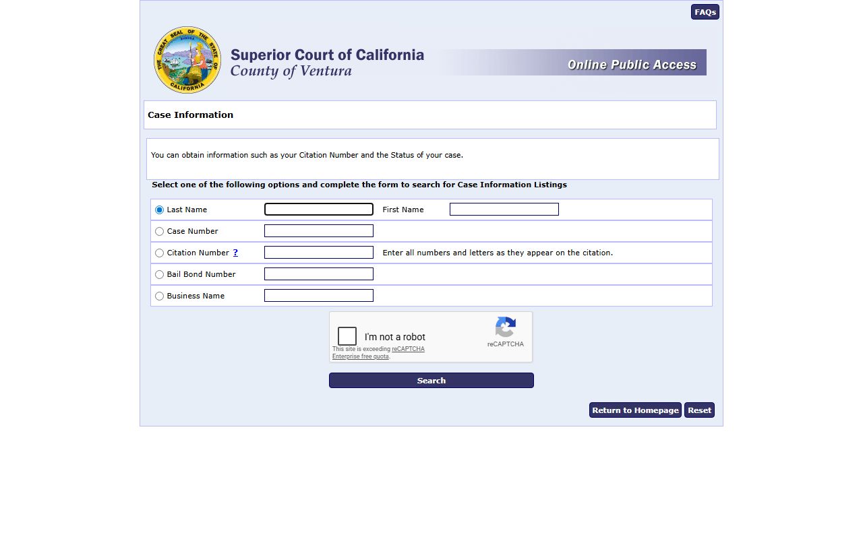Click the Return to Homepage button

tap(635, 410)
